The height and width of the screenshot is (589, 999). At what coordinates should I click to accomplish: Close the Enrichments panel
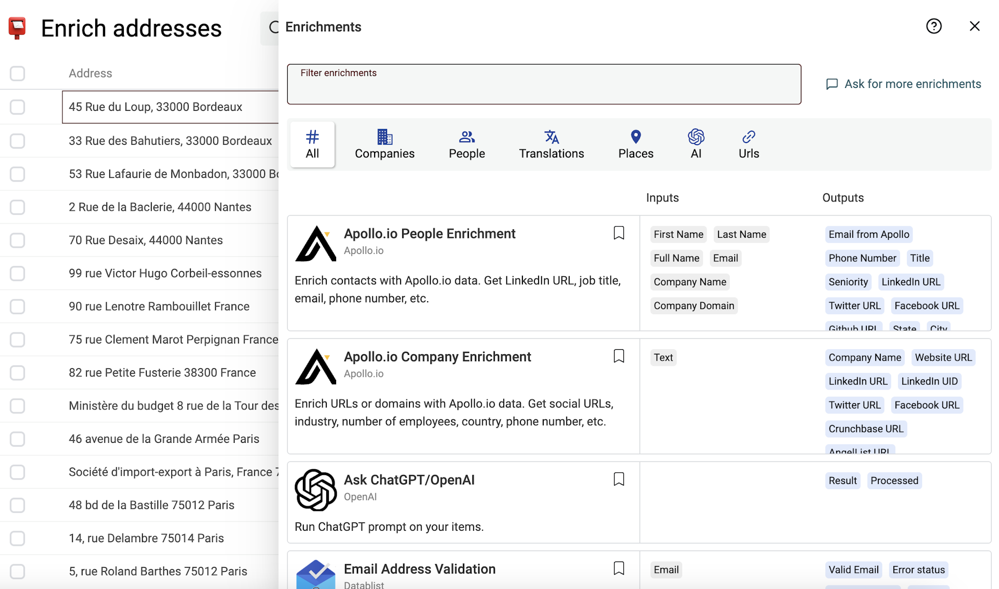pos(975,26)
